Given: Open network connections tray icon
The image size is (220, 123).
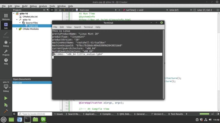Looking at the screenshot, I should [206, 120].
